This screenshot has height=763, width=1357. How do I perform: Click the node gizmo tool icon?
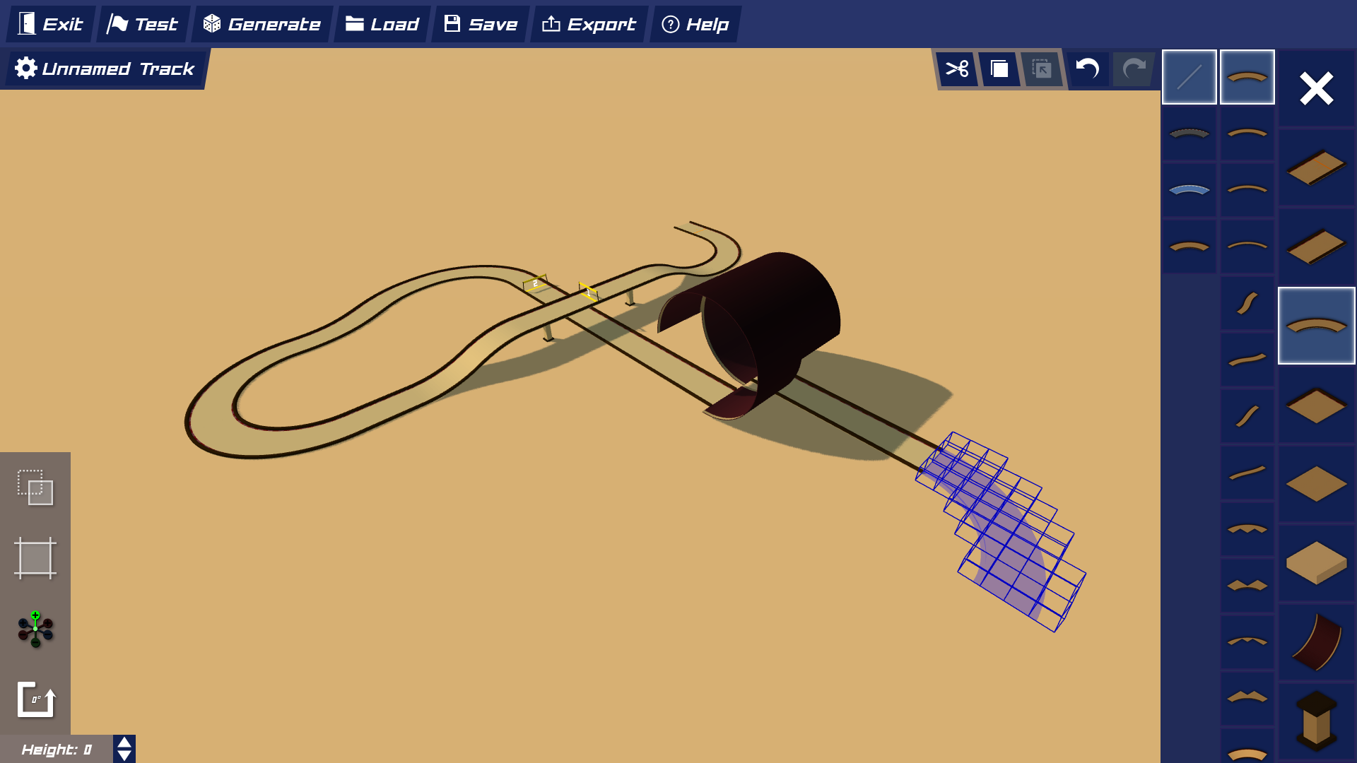coord(35,629)
